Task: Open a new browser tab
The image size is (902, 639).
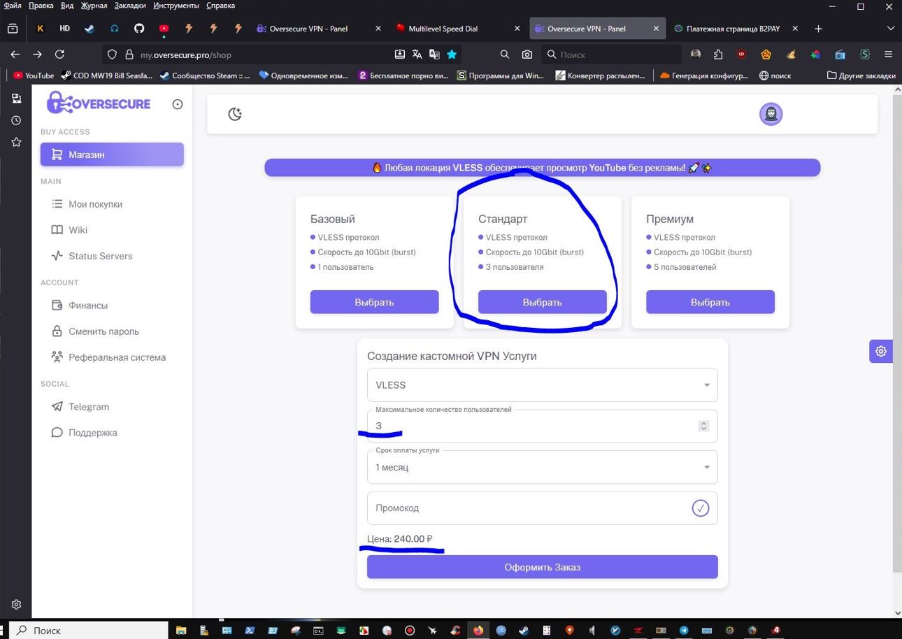Action: click(818, 29)
